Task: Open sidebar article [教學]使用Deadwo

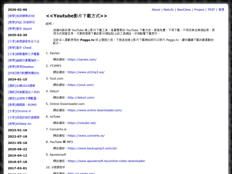Action: (21, 67)
